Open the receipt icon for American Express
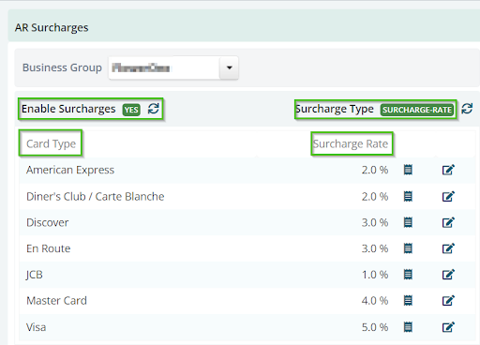 408,170
